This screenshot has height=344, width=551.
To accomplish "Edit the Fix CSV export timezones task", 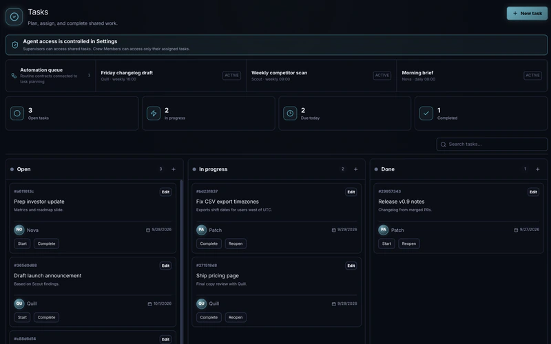I will (x=351, y=192).
